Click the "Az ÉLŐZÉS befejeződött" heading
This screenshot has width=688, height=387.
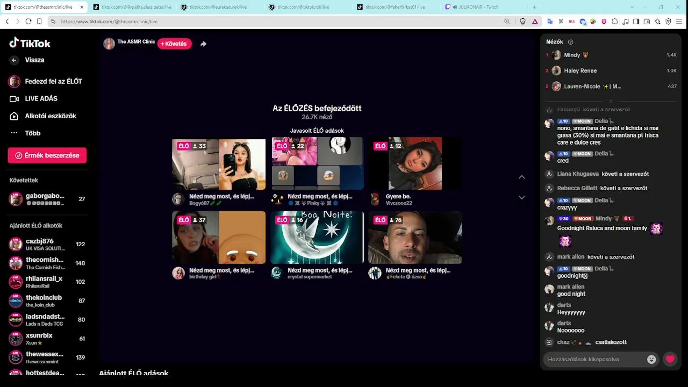[x=317, y=108]
